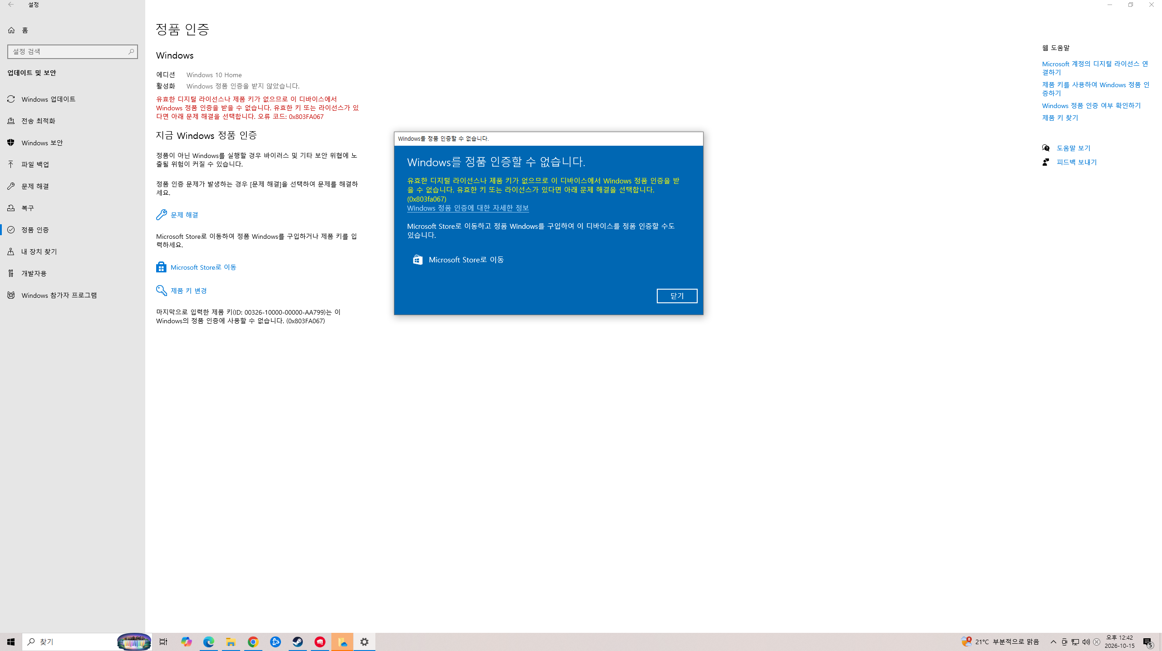Open 복구 recovery icon in sidebar
The height and width of the screenshot is (651, 1162).
(x=11, y=208)
